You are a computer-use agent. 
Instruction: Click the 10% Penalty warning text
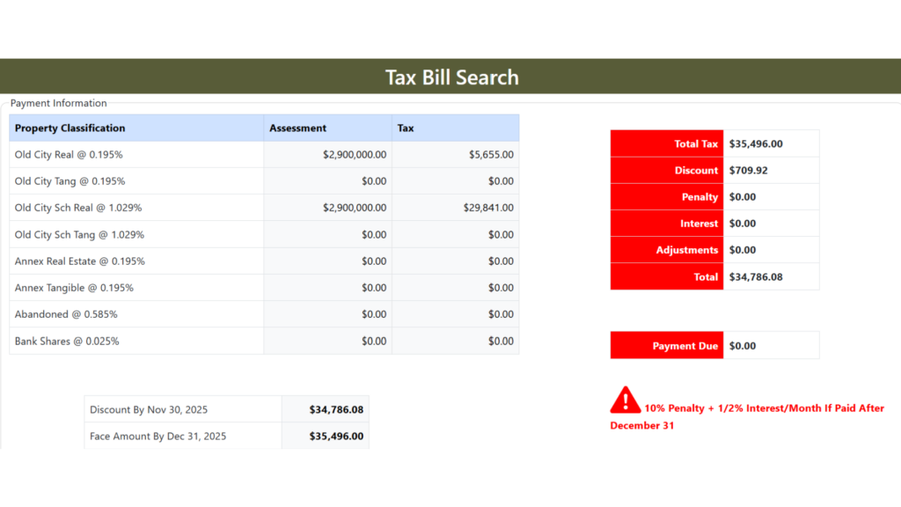(x=747, y=416)
